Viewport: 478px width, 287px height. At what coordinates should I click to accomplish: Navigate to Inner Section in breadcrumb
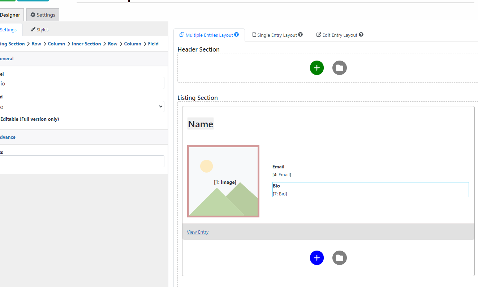(86, 44)
